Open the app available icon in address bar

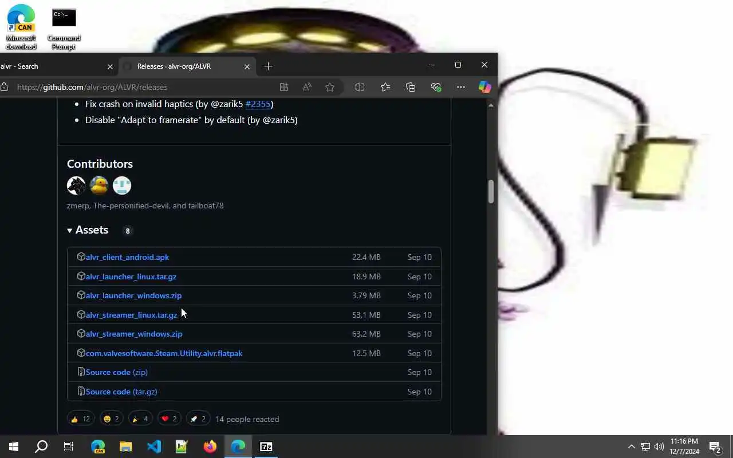point(283,87)
